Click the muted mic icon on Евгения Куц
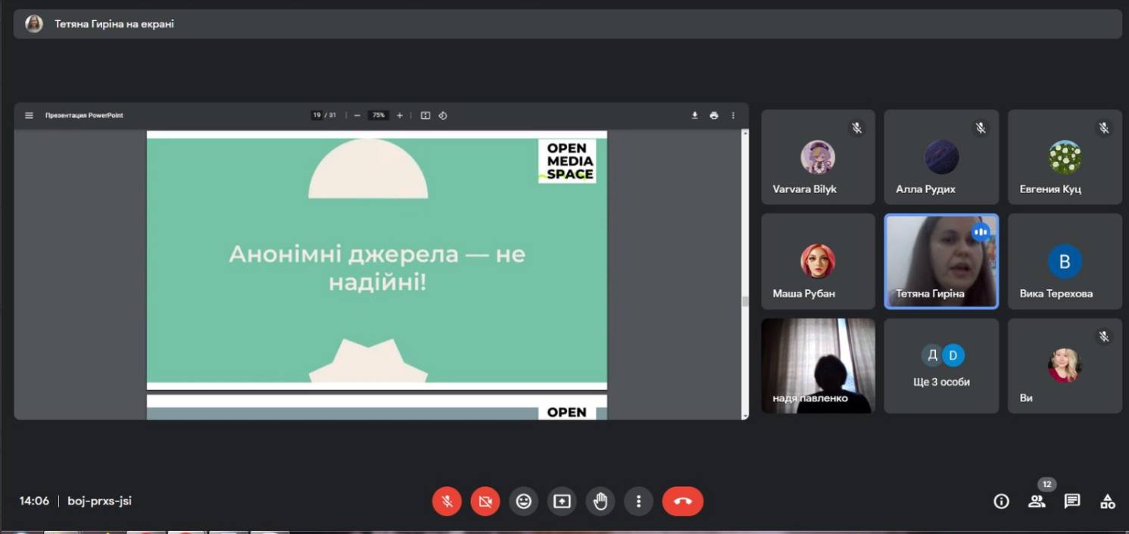 (x=1104, y=128)
